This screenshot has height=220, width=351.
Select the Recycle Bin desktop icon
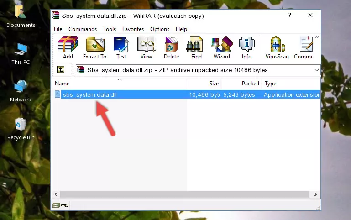point(21,129)
